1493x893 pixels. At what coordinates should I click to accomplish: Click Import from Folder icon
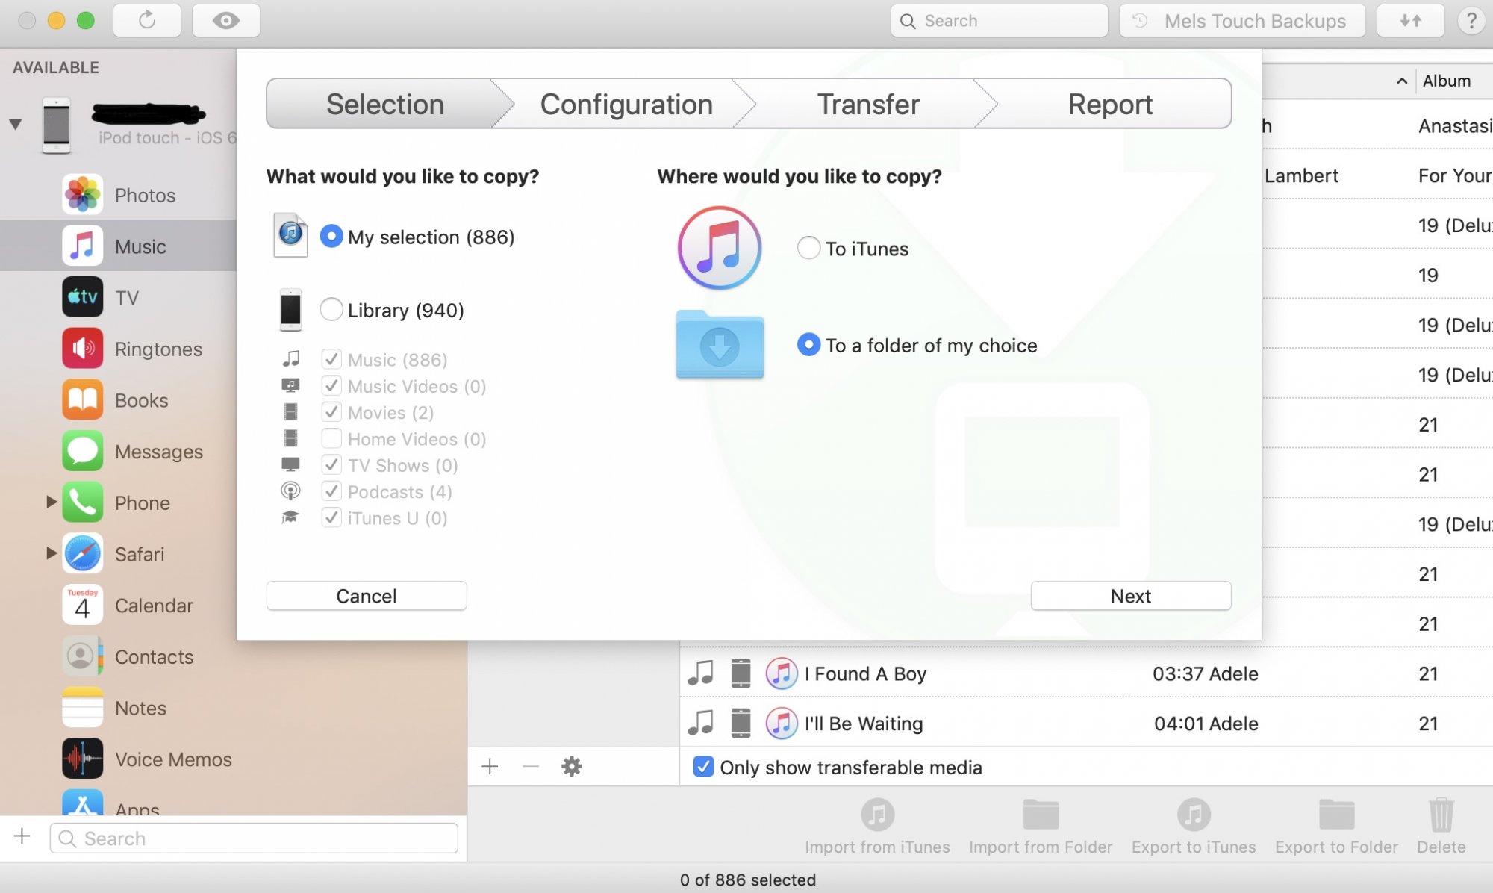click(x=1041, y=815)
